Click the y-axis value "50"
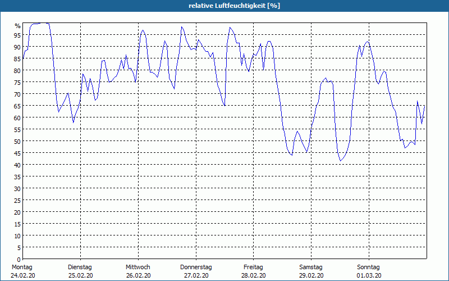 (17, 142)
